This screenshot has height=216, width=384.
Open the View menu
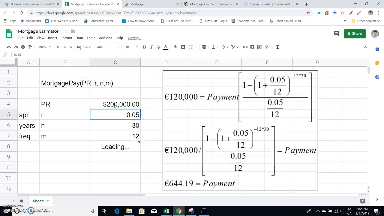click(x=40, y=38)
